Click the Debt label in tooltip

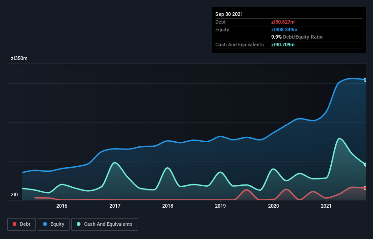click(220, 22)
